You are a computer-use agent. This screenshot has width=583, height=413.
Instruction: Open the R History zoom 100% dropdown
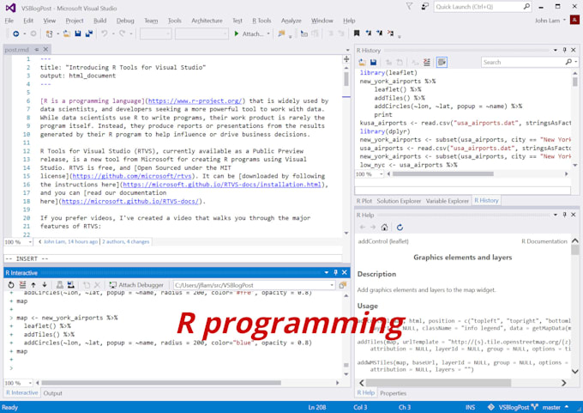point(381,174)
